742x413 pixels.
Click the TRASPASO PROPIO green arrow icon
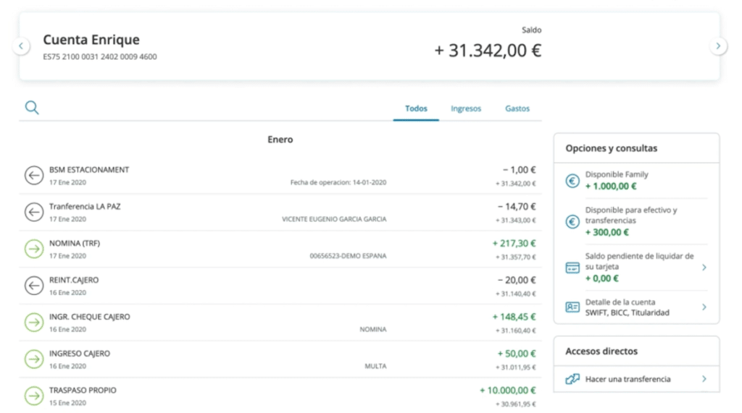[x=34, y=396]
